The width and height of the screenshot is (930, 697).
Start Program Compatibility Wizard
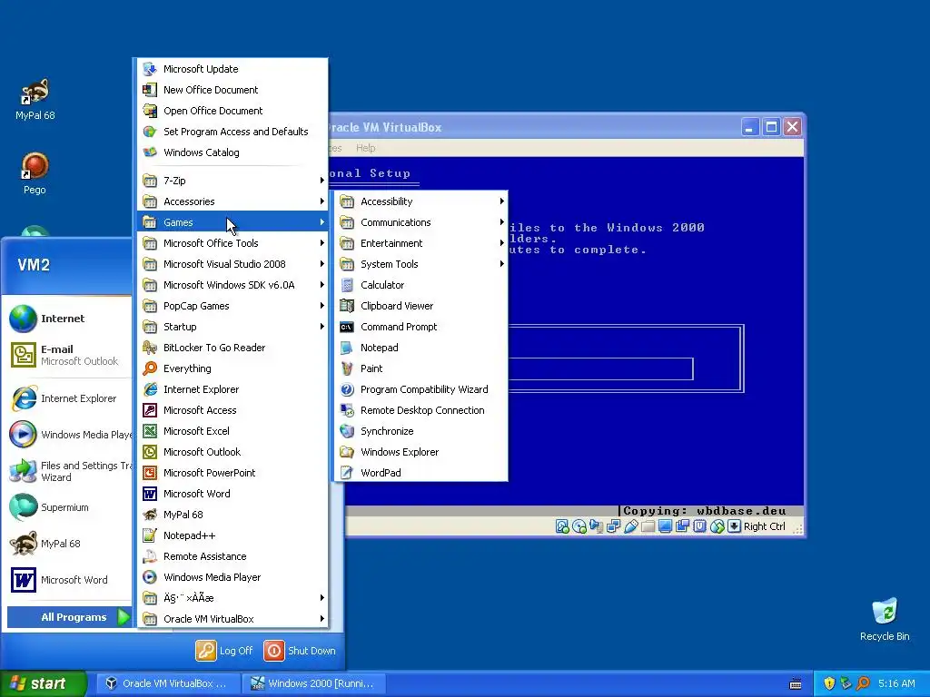420,389
